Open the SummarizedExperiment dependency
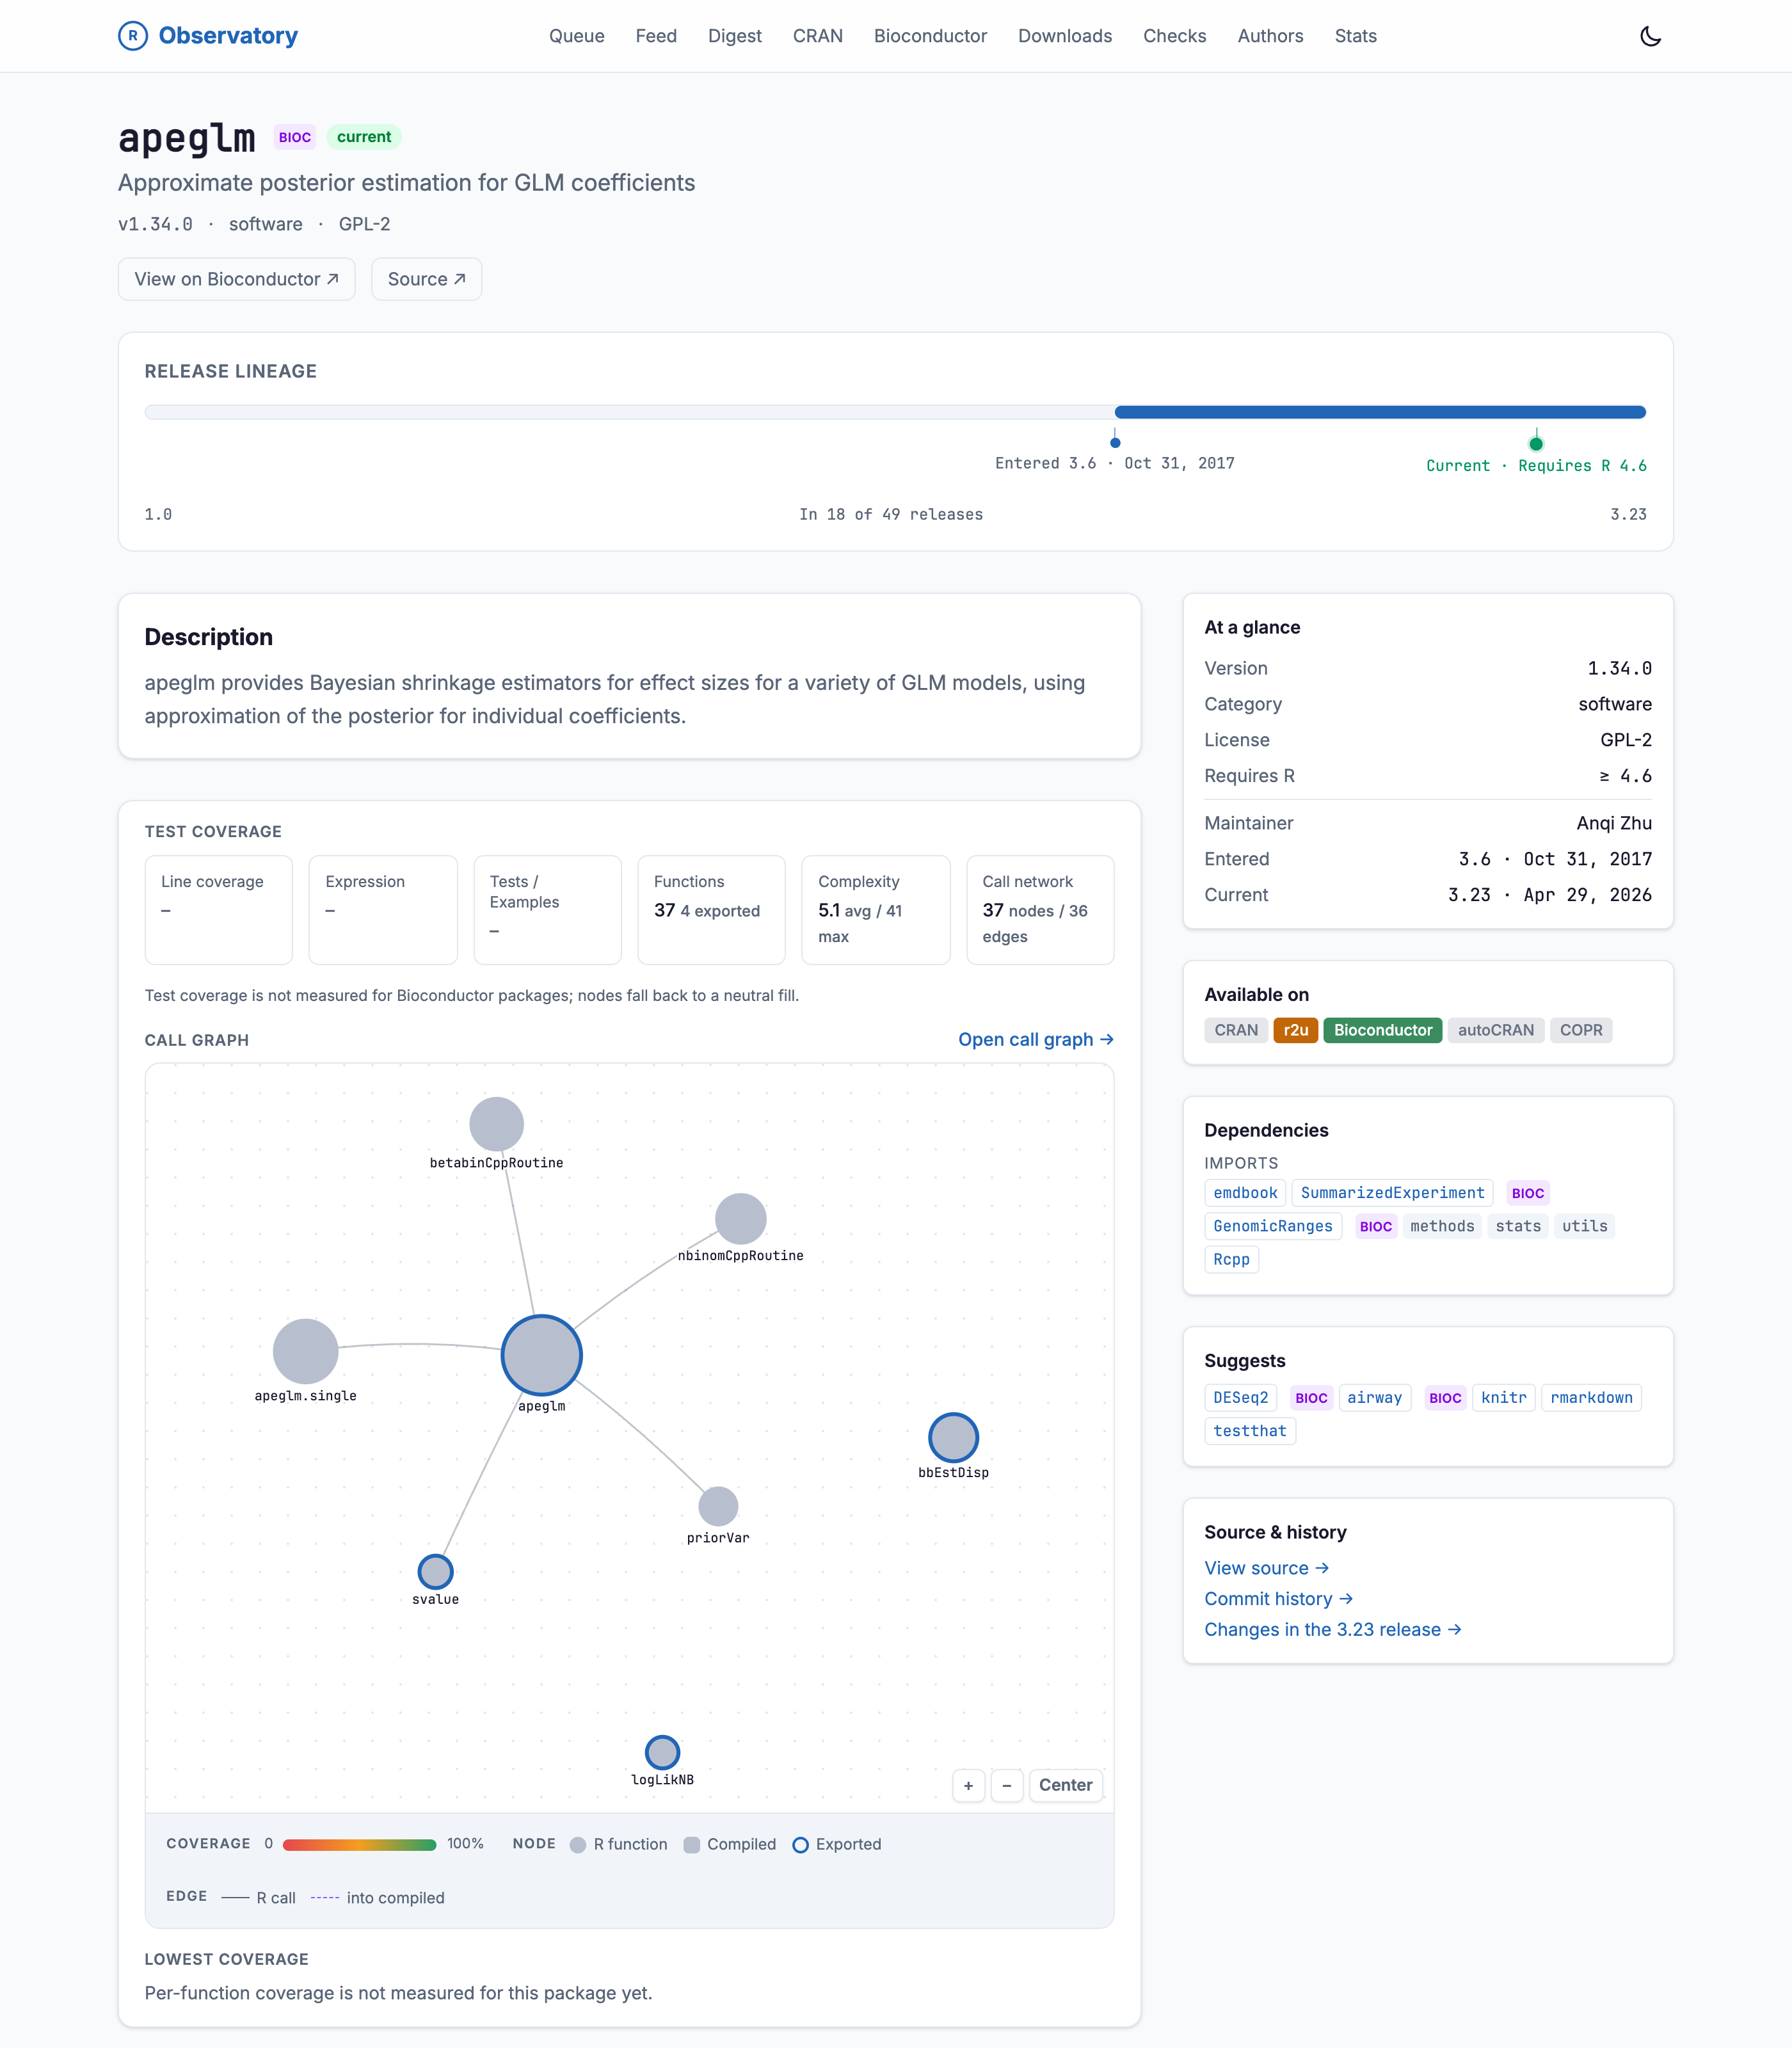The width and height of the screenshot is (1792, 2048). click(1392, 1193)
